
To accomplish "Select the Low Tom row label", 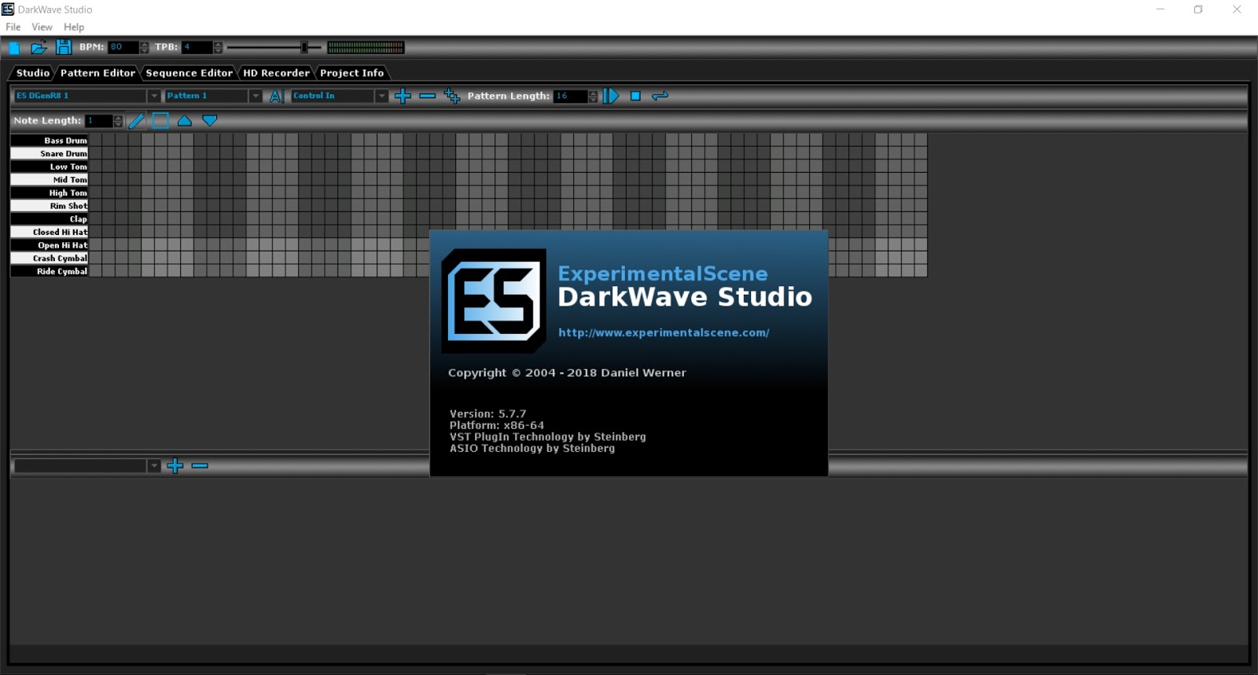I will (x=49, y=167).
